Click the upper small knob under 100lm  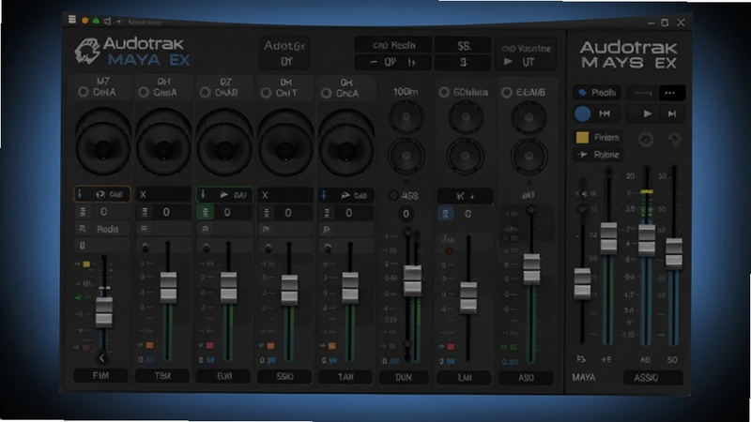tap(406, 116)
